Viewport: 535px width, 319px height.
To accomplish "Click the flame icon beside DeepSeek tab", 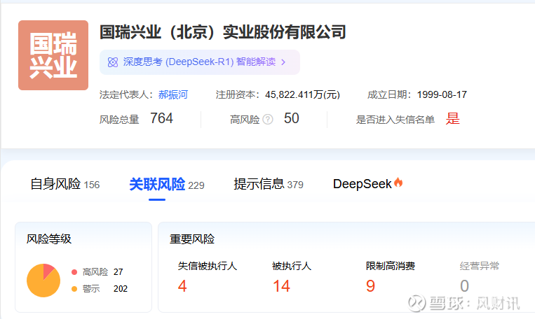I will tap(398, 183).
